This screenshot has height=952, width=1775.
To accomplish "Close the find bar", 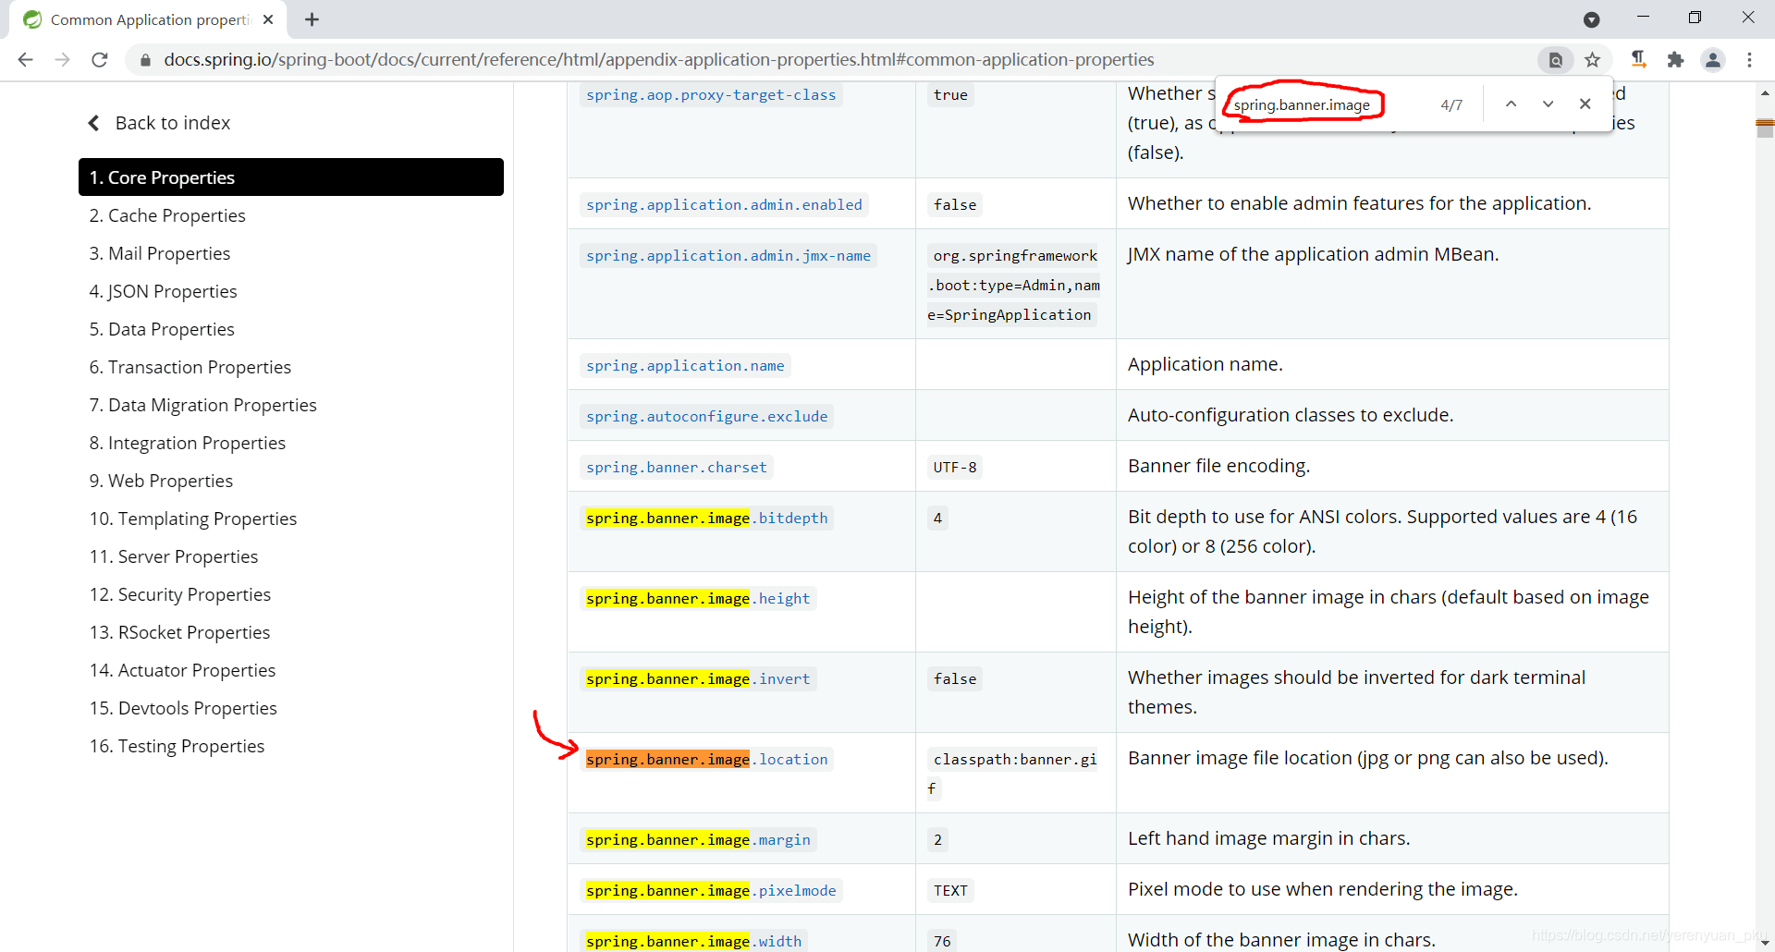I will coord(1585,104).
